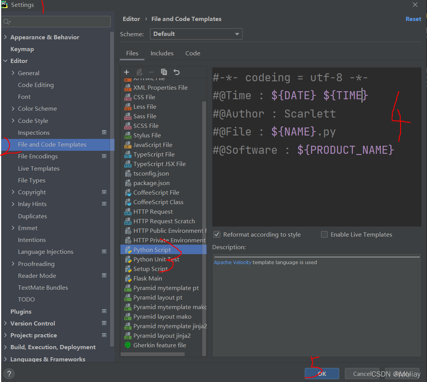Select Pyramid mytemplate pt template
This screenshot has height=382, width=427.
(x=166, y=288)
